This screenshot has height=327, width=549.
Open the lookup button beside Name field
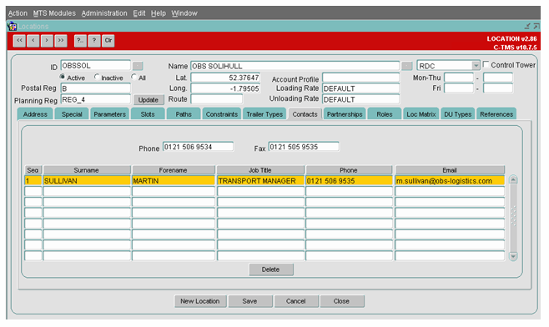(x=406, y=66)
